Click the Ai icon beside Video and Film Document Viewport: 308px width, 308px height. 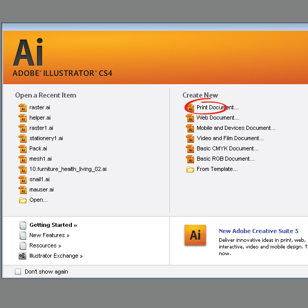tap(190, 139)
